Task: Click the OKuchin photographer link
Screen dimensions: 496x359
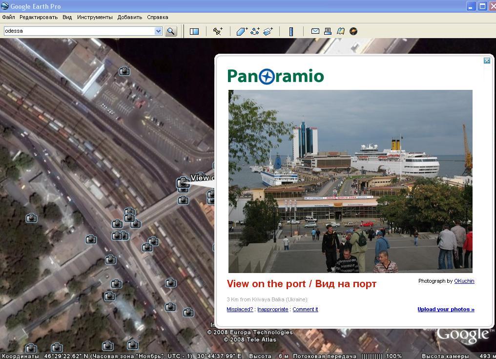Action: pyautogui.click(x=464, y=281)
